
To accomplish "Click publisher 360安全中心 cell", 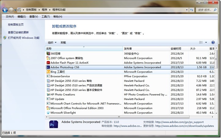I will click(131, 54).
